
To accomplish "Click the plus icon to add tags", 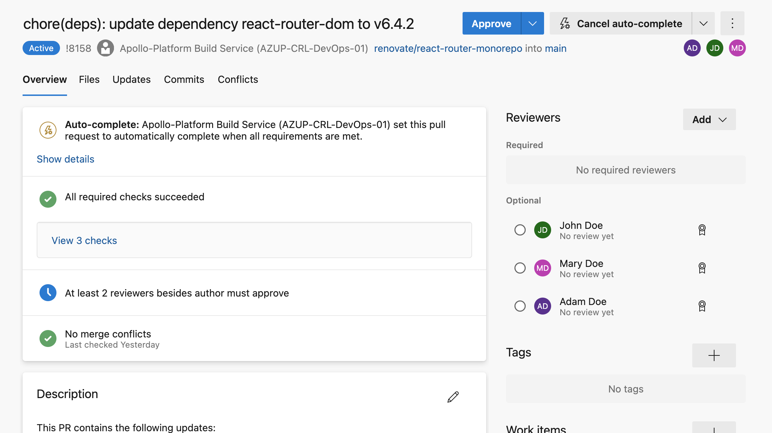I will pyautogui.click(x=714, y=355).
